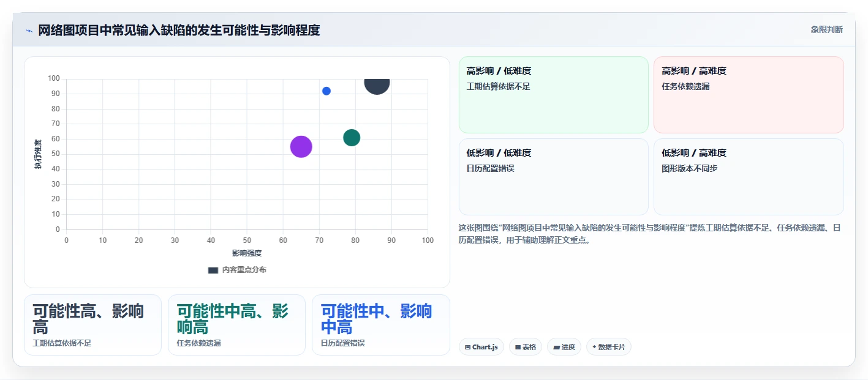The height and width of the screenshot is (380, 868).
Task: Select the small blue bubble in chart
Action: point(326,91)
